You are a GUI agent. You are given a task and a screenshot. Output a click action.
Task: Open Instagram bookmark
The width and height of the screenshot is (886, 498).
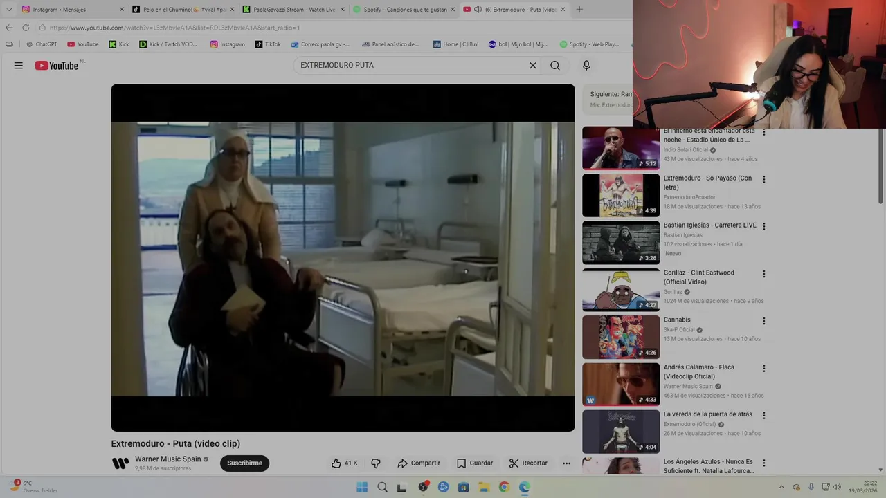point(228,44)
